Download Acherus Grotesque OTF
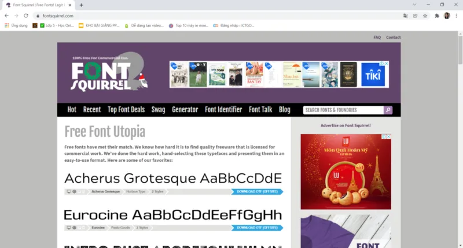The height and width of the screenshot is (248, 463). [x=257, y=191]
